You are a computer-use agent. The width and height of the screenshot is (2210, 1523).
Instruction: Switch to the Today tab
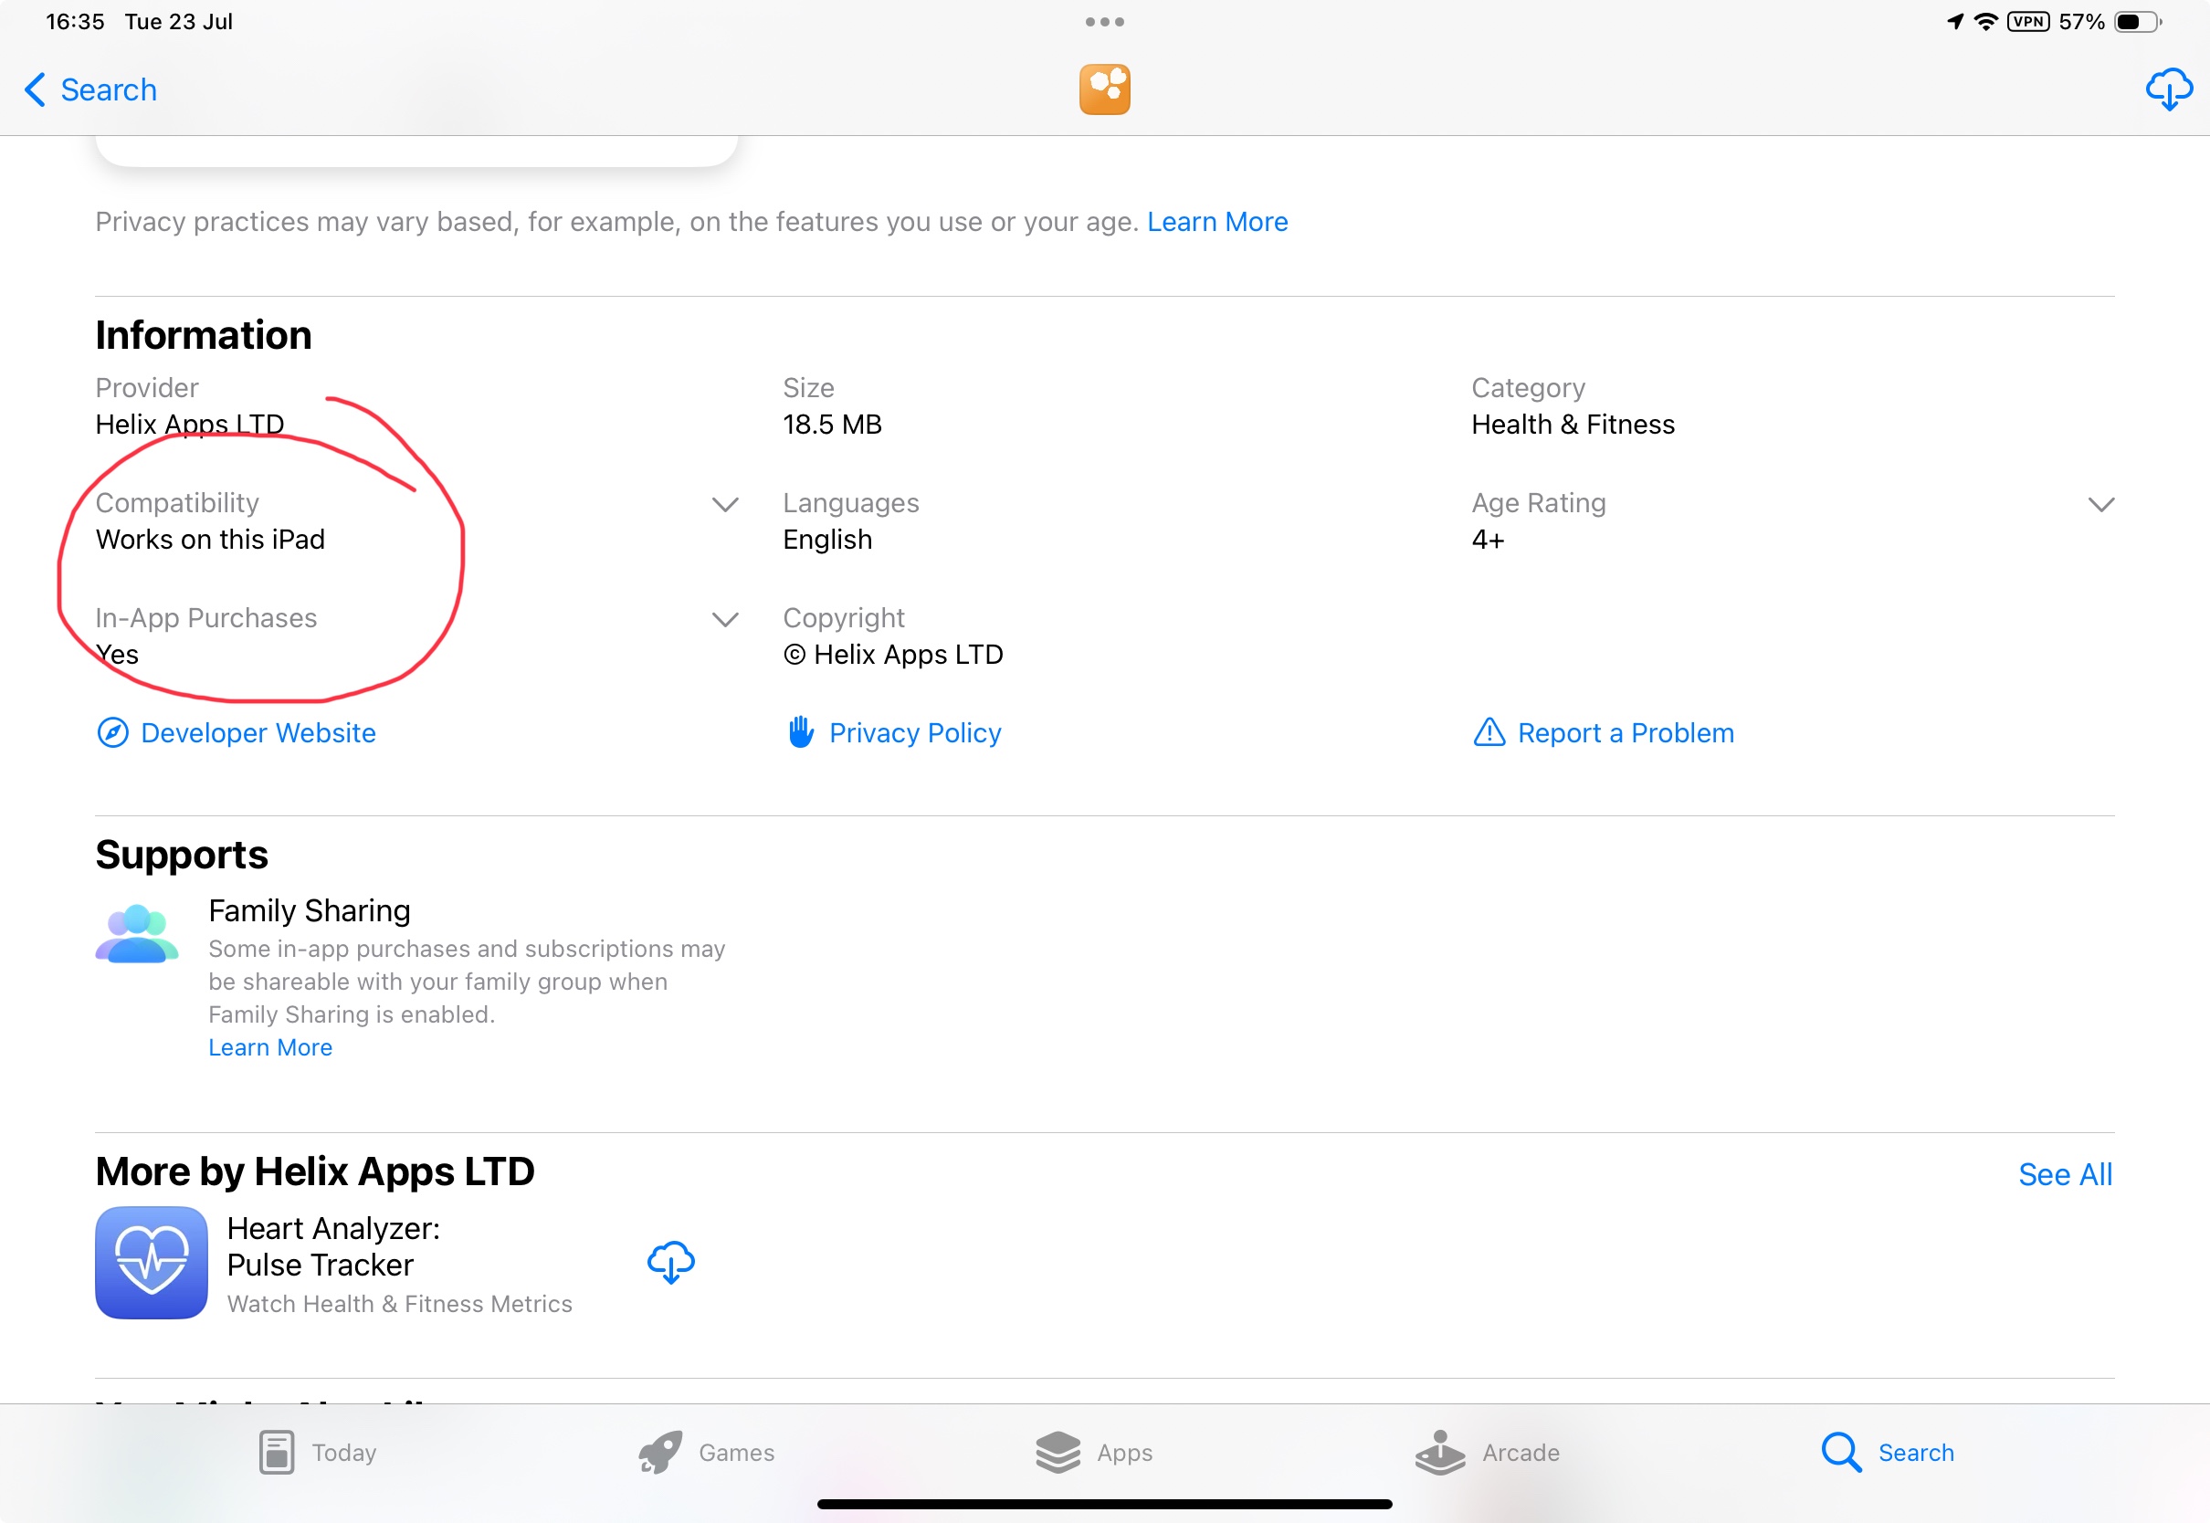coord(318,1453)
